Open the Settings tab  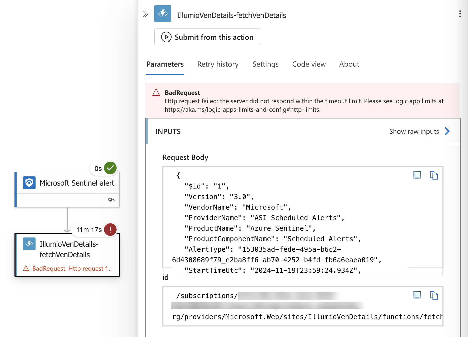[x=265, y=64]
